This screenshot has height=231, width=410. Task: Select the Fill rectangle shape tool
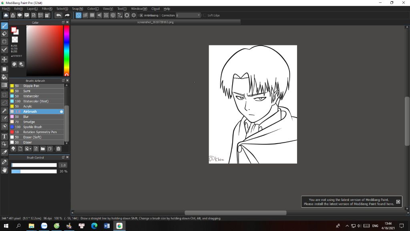[x=4, y=69]
